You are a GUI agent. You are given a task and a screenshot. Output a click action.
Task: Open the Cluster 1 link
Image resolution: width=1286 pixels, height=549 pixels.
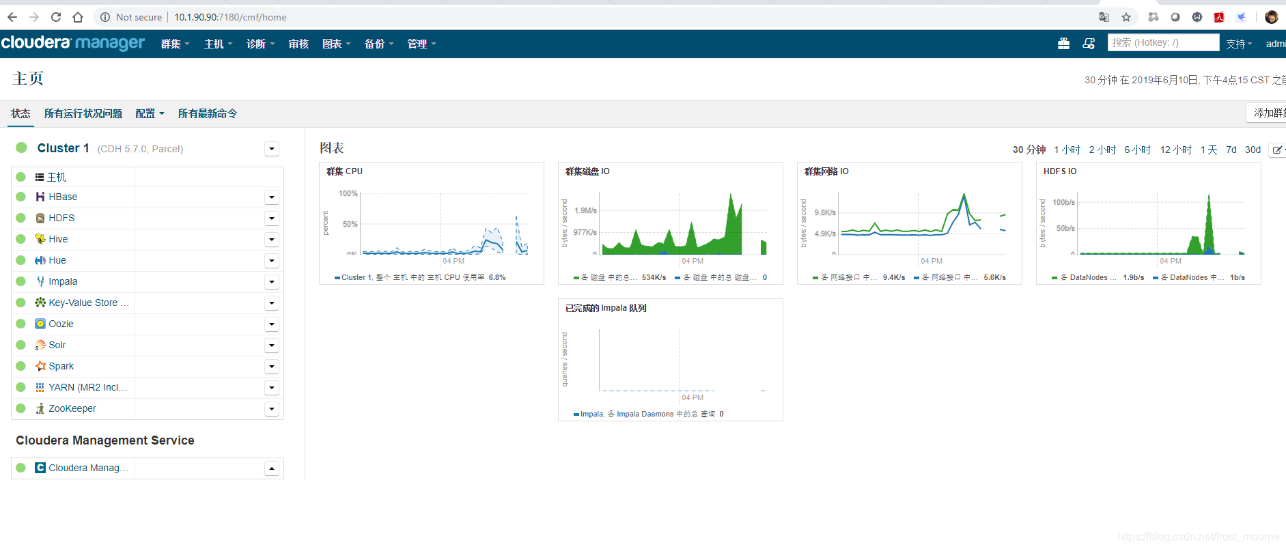pyautogui.click(x=63, y=148)
